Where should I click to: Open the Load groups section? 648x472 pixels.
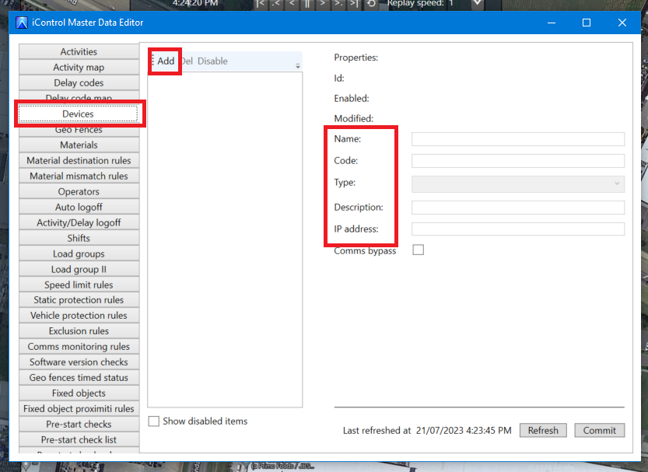[79, 253]
